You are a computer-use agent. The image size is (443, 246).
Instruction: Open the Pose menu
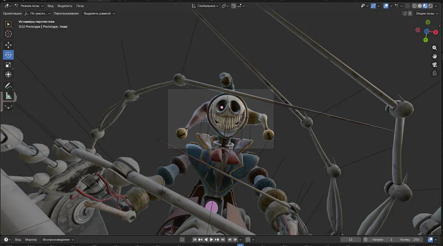click(x=80, y=5)
